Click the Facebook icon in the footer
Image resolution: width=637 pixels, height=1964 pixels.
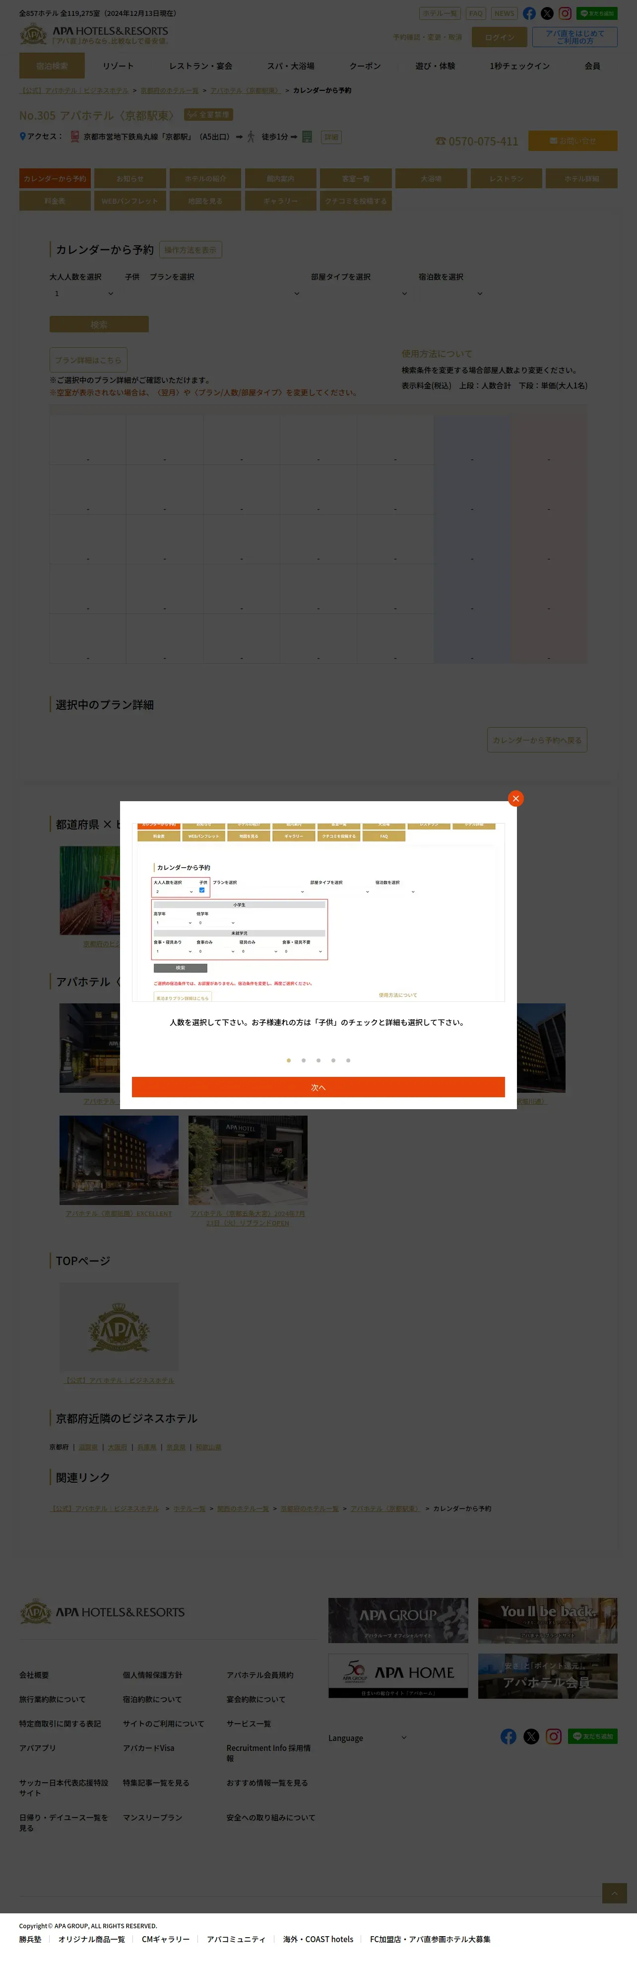click(509, 1736)
